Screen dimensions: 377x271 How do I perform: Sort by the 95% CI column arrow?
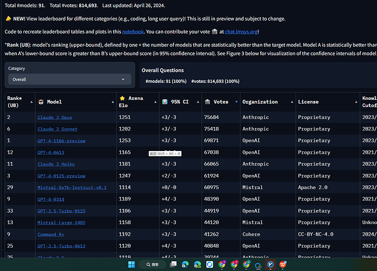tap(198, 102)
